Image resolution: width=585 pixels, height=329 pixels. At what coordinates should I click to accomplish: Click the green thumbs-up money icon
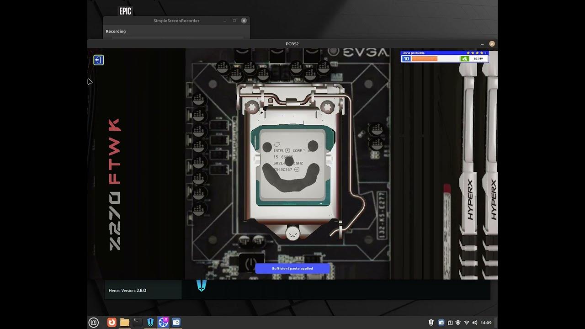coord(465,58)
